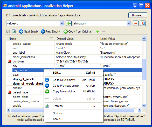
Task: Select Go to Previous empty menu item
Action: (74, 86)
